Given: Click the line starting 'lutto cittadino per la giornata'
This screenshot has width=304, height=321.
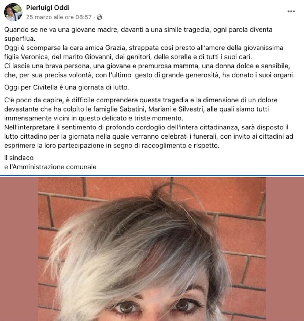Looking at the screenshot, I should point(149,137).
